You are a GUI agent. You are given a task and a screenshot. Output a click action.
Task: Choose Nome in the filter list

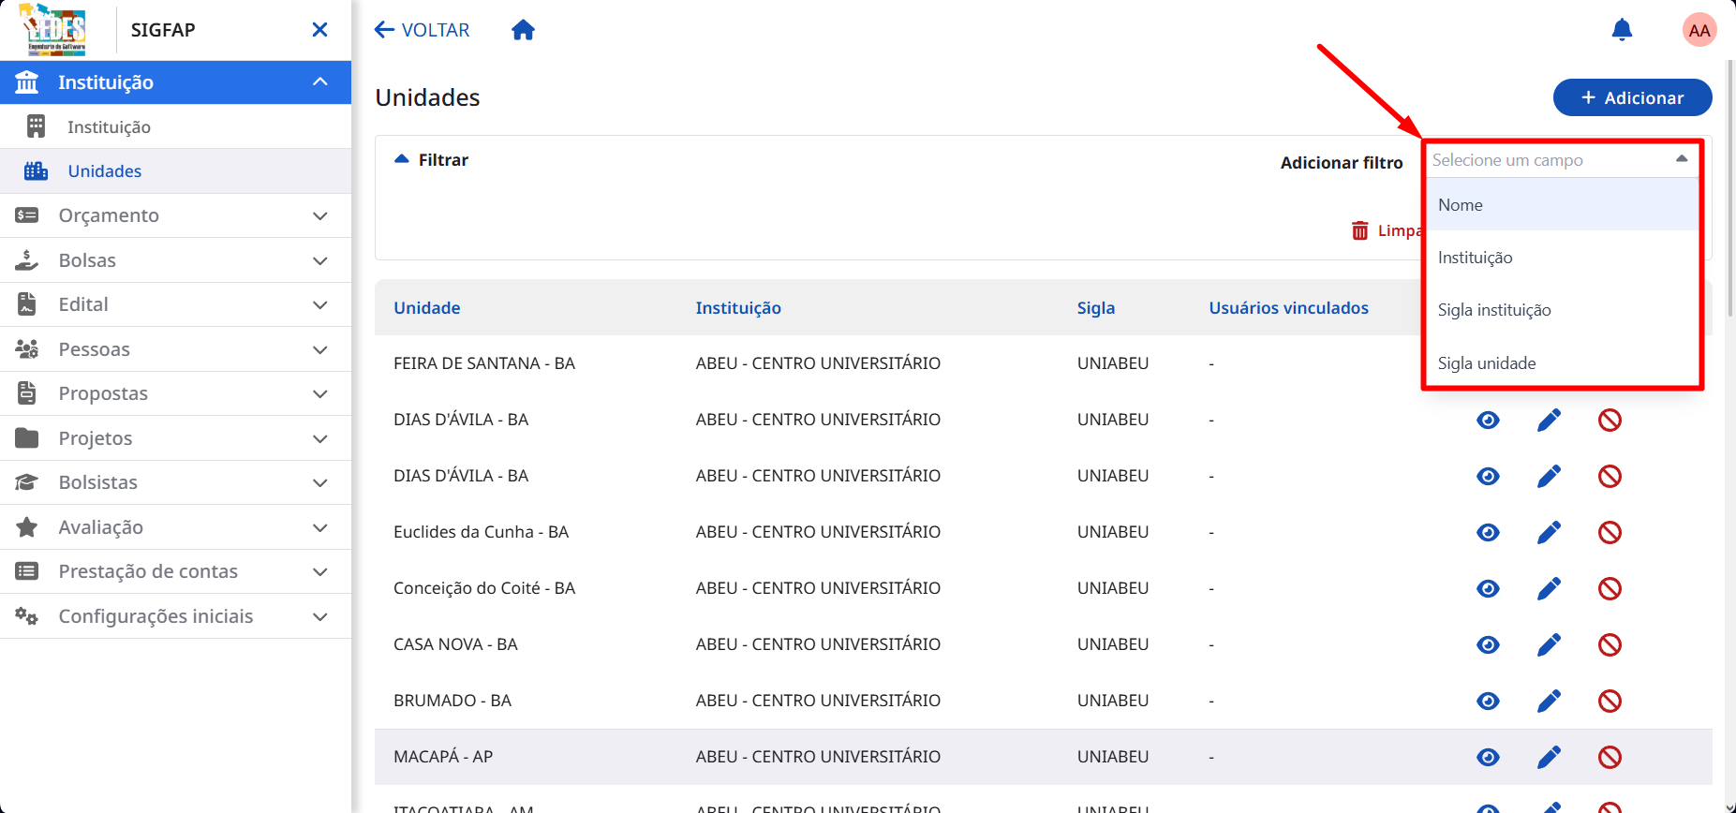tap(1562, 204)
